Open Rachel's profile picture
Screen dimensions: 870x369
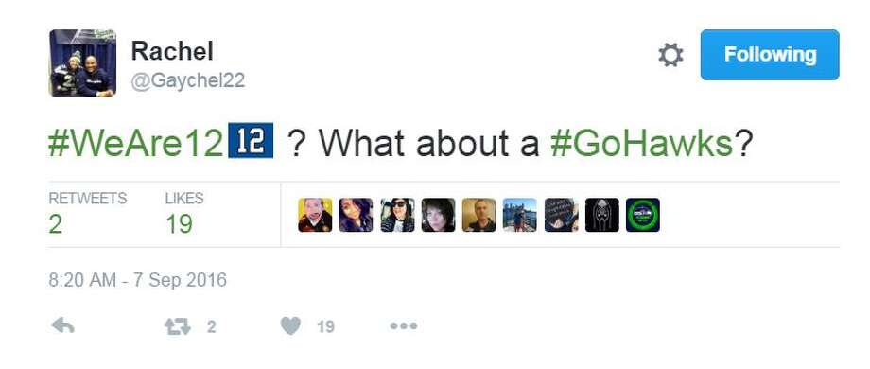click(x=82, y=63)
